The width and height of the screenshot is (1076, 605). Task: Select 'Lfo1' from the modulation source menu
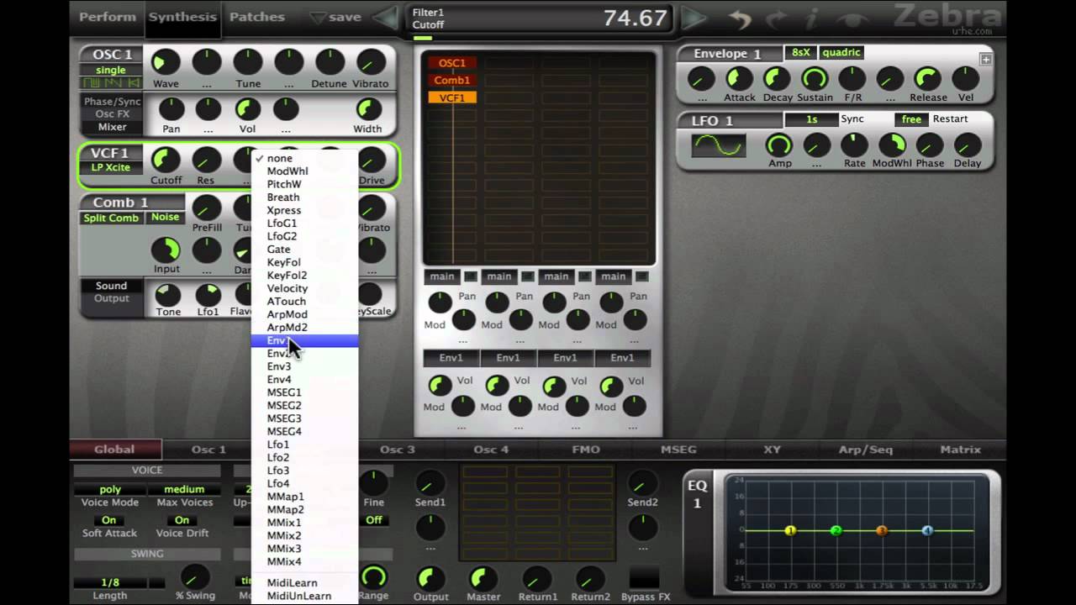305,445
